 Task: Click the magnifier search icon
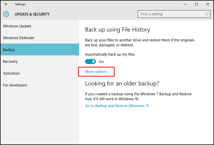click(207, 14)
